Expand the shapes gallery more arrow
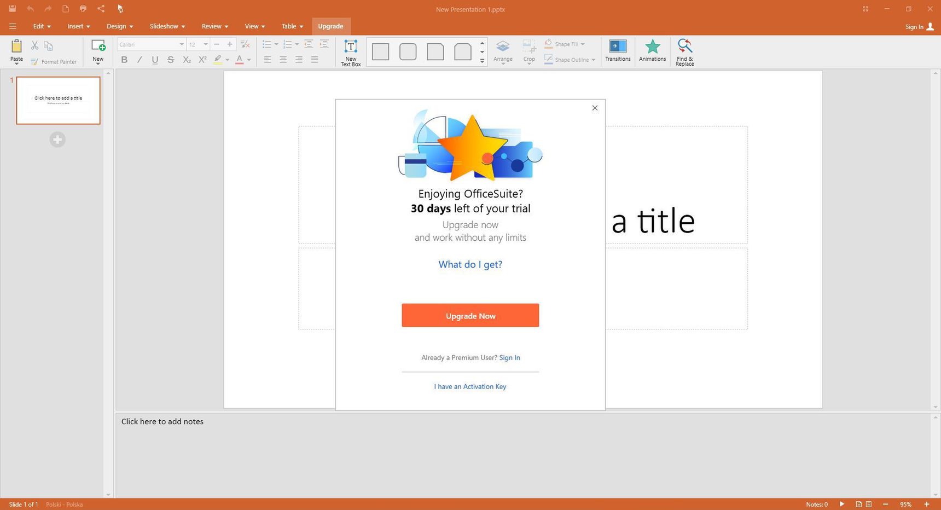Image resolution: width=941 pixels, height=510 pixels. tap(482, 61)
